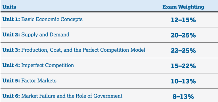The image size is (218, 102).
Task: Click the 20–25% weighting value
Action: coord(183,36)
